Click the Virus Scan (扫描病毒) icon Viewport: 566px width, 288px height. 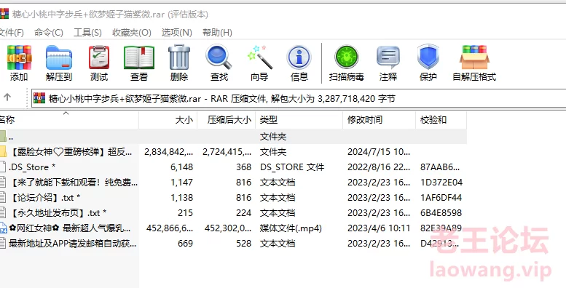click(346, 57)
